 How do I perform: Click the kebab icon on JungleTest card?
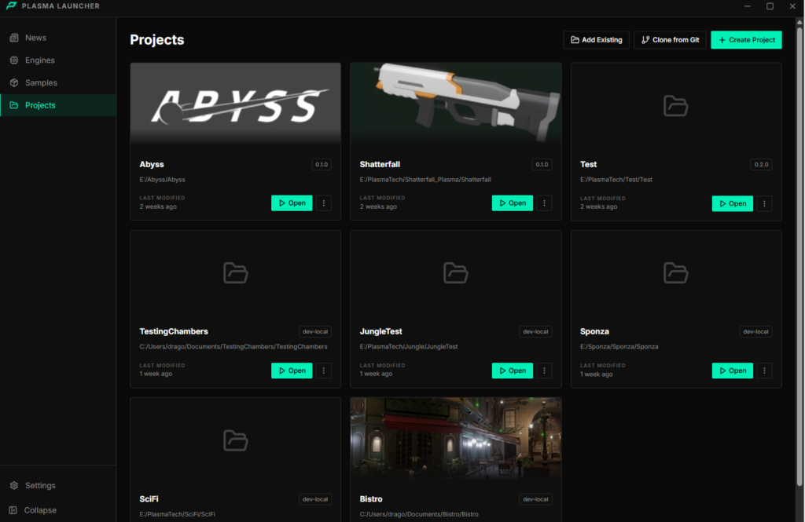[544, 371]
